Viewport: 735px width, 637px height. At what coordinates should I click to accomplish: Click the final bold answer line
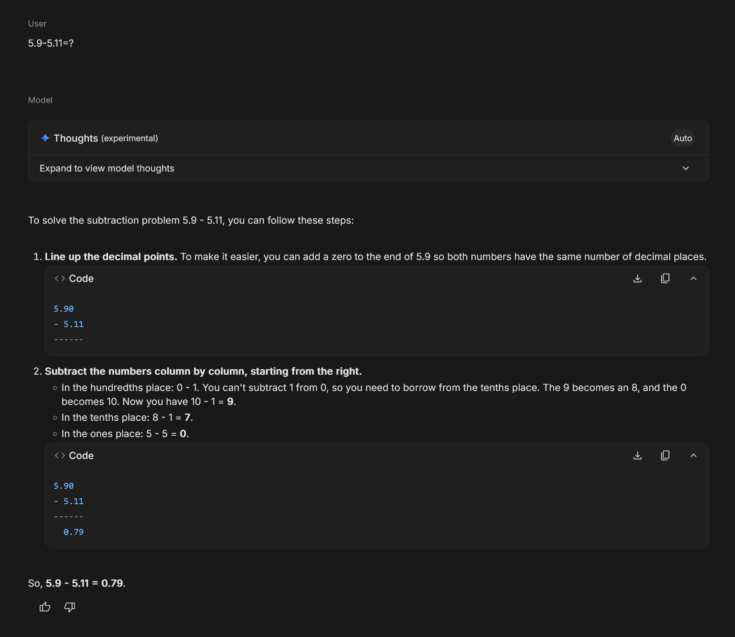point(85,583)
